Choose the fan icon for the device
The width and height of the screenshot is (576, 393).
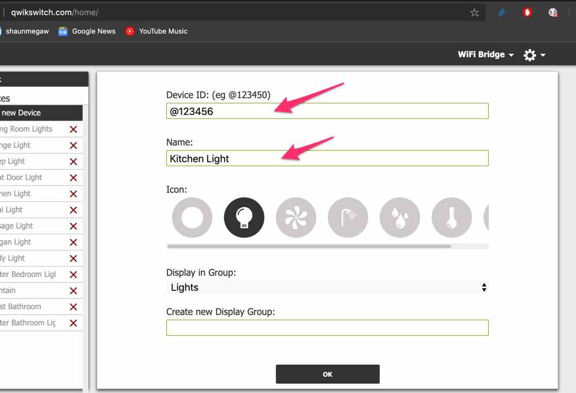click(x=296, y=218)
